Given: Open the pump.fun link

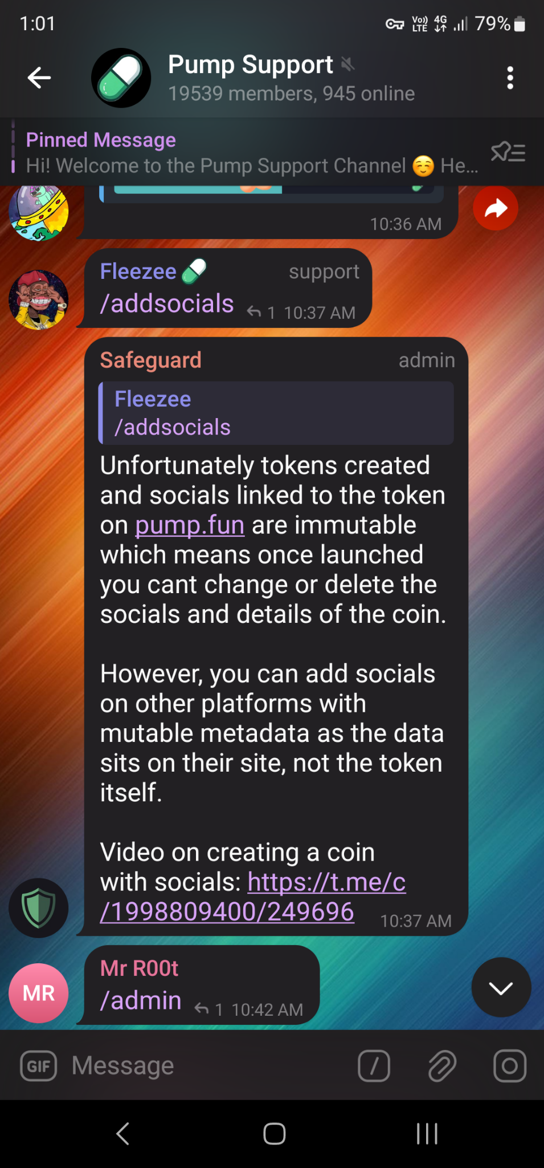Looking at the screenshot, I should click(x=190, y=525).
